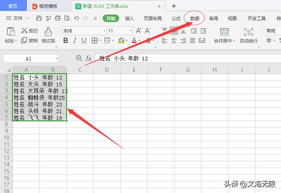
Task: Expand the 粘贴 Paste options arrow
Action: 16,41
